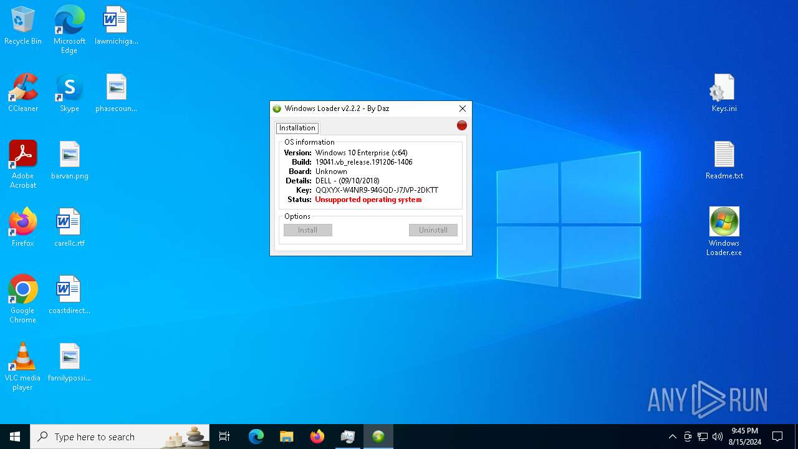Click the Unsupported operating system status text

click(x=368, y=200)
